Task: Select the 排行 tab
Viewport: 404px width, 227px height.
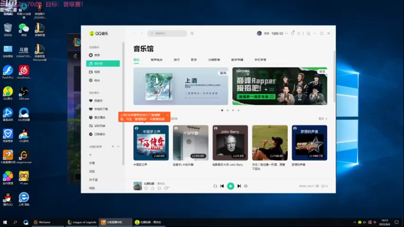Action: click(176, 60)
